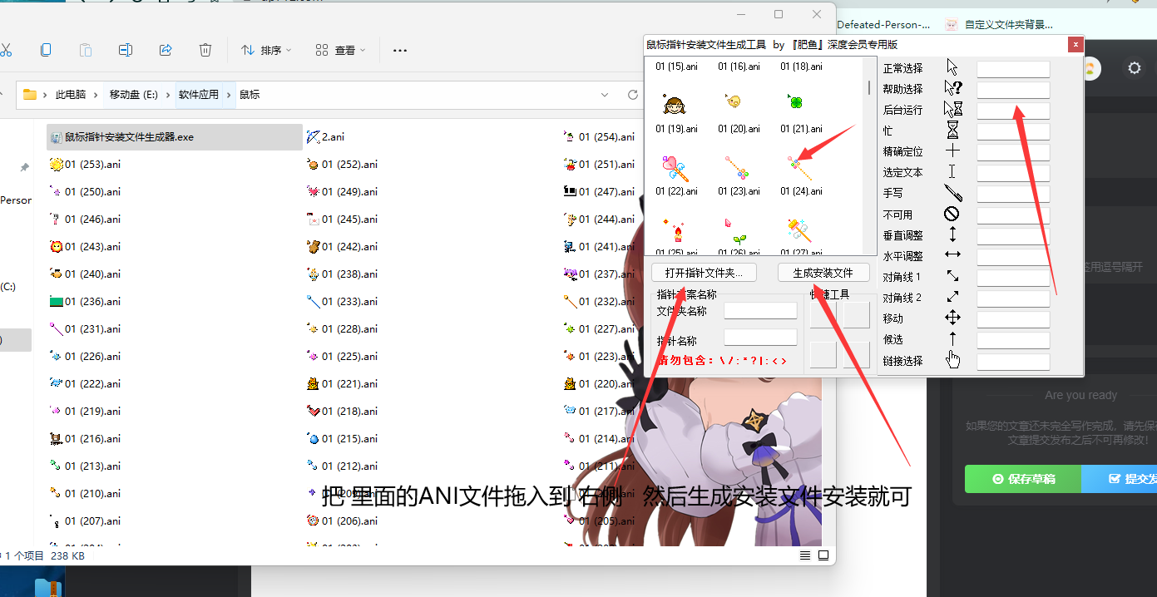Image resolution: width=1157 pixels, height=597 pixels.
Task: Click the 01 (22).ani heart wand thumbnail
Action: tap(675, 169)
